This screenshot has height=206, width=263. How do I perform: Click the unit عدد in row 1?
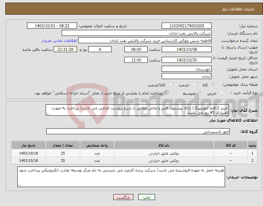click(x=97, y=153)
